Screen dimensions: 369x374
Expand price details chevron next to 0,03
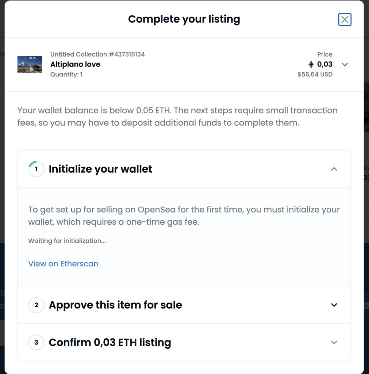click(345, 65)
